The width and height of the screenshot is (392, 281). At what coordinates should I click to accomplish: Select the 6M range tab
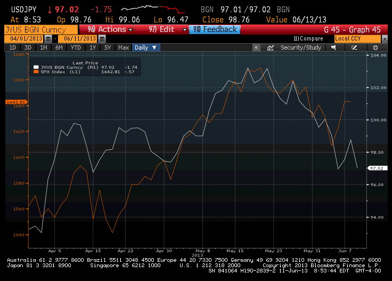point(59,47)
